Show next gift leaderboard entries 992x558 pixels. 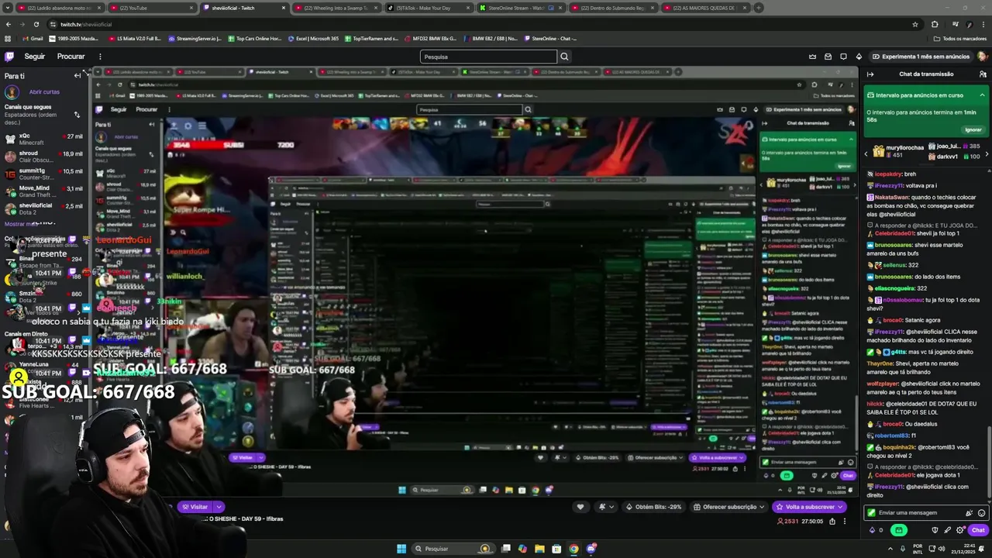tap(986, 153)
